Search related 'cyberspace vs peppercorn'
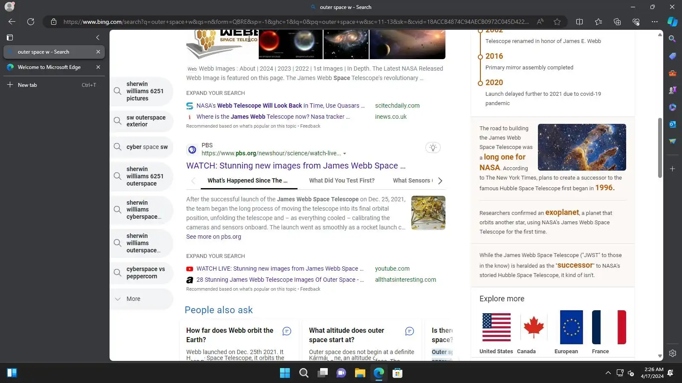This screenshot has height=383, width=682. (142, 273)
